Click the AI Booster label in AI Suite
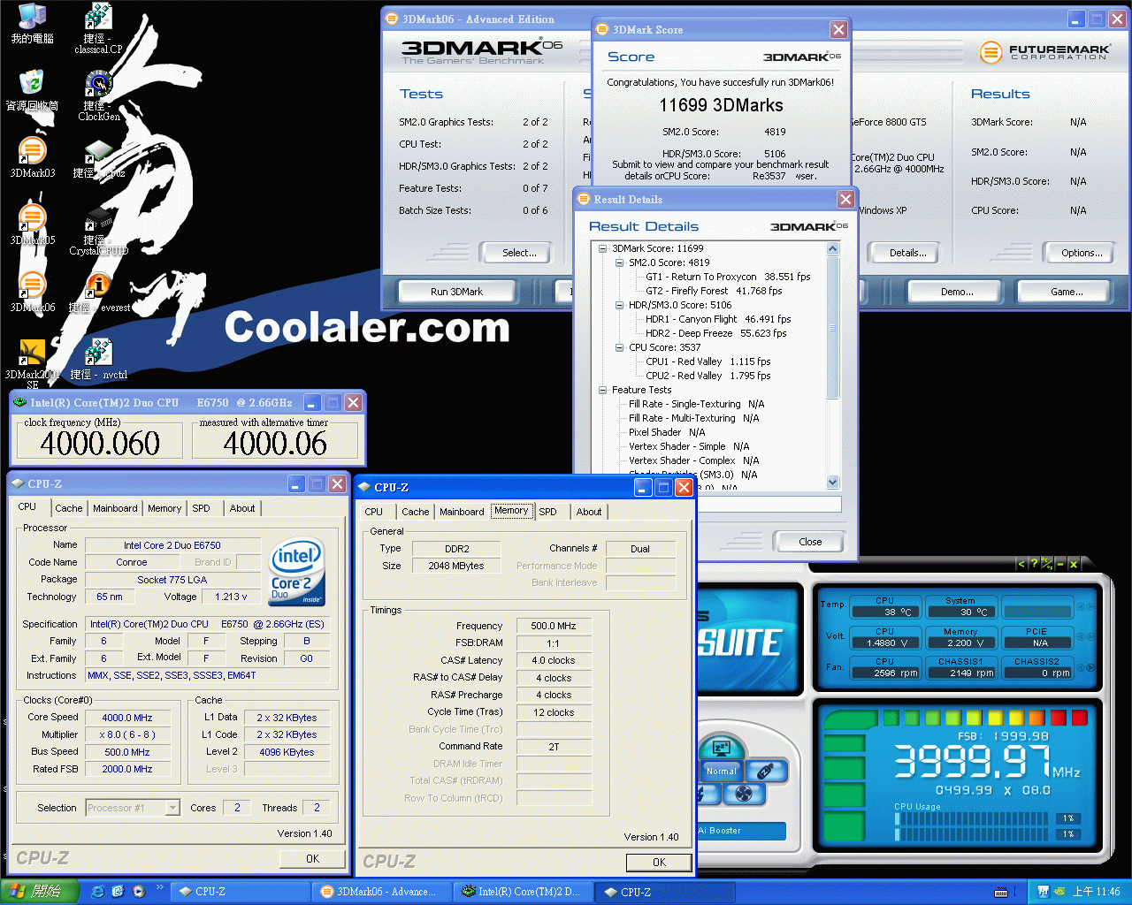Image resolution: width=1132 pixels, height=905 pixels. click(x=720, y=831)
